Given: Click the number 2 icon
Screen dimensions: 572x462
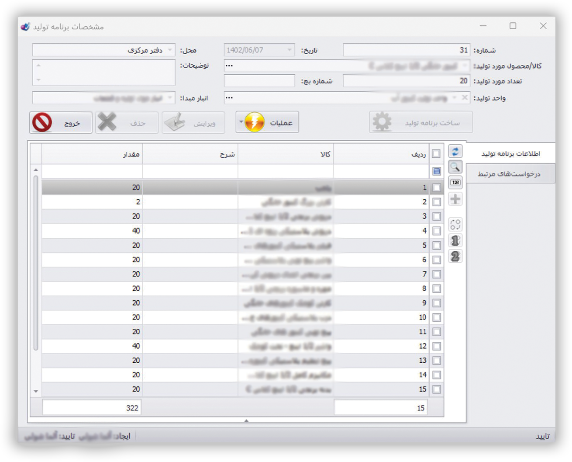Looking at the screenshot, I should pos(455,257).
